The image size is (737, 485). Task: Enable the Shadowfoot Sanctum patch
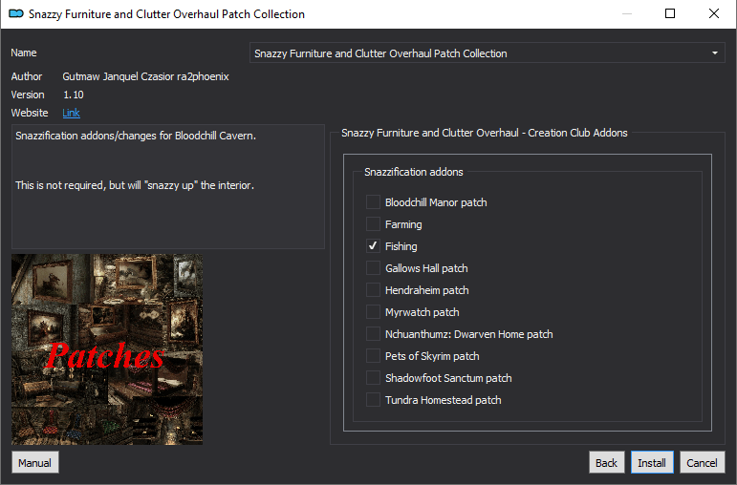(x=373, y=377)
